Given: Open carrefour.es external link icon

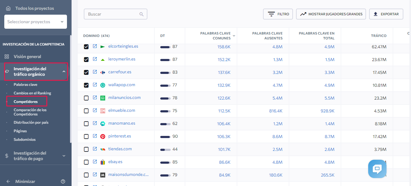Looking at the screenshot, I should pyautogui.click(x=95, y=72).
